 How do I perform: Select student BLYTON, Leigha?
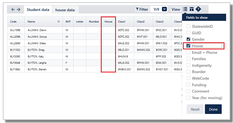pos(37,63)
